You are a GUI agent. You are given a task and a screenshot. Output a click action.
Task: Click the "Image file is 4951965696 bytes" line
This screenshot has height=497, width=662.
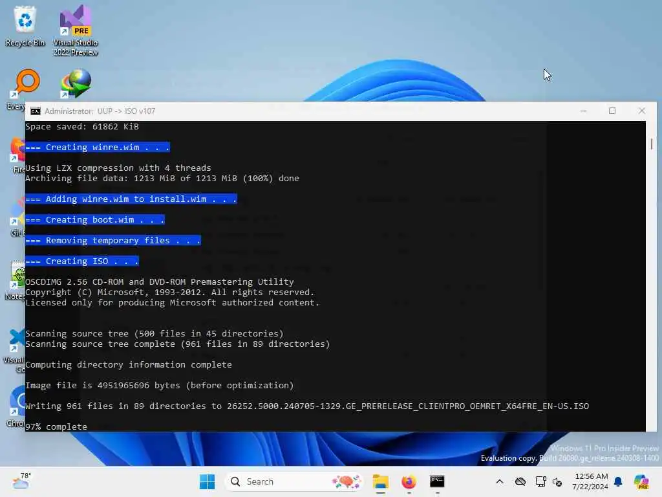click(x=160, y=386)
